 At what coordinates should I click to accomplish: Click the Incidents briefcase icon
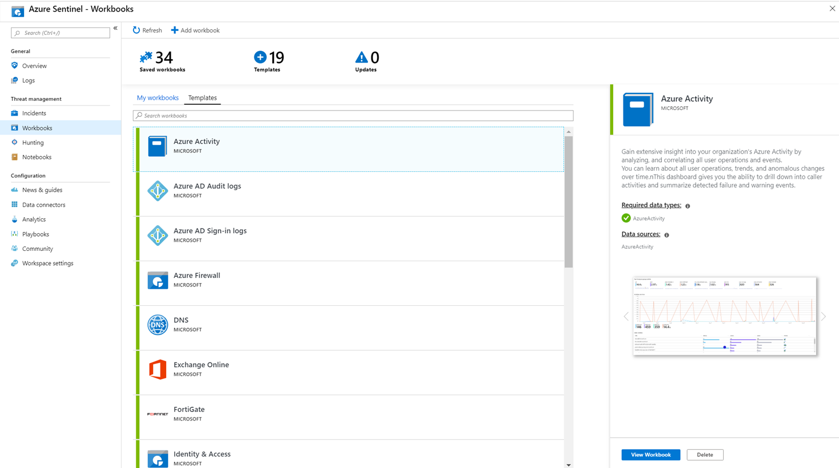15,113
